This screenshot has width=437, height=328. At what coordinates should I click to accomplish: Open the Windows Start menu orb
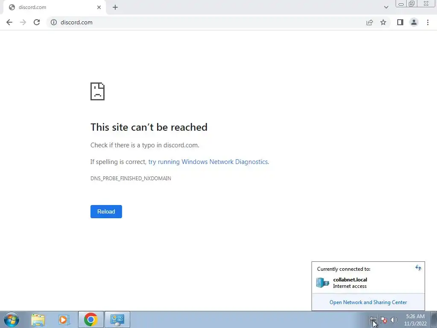[x=12, y=319]
